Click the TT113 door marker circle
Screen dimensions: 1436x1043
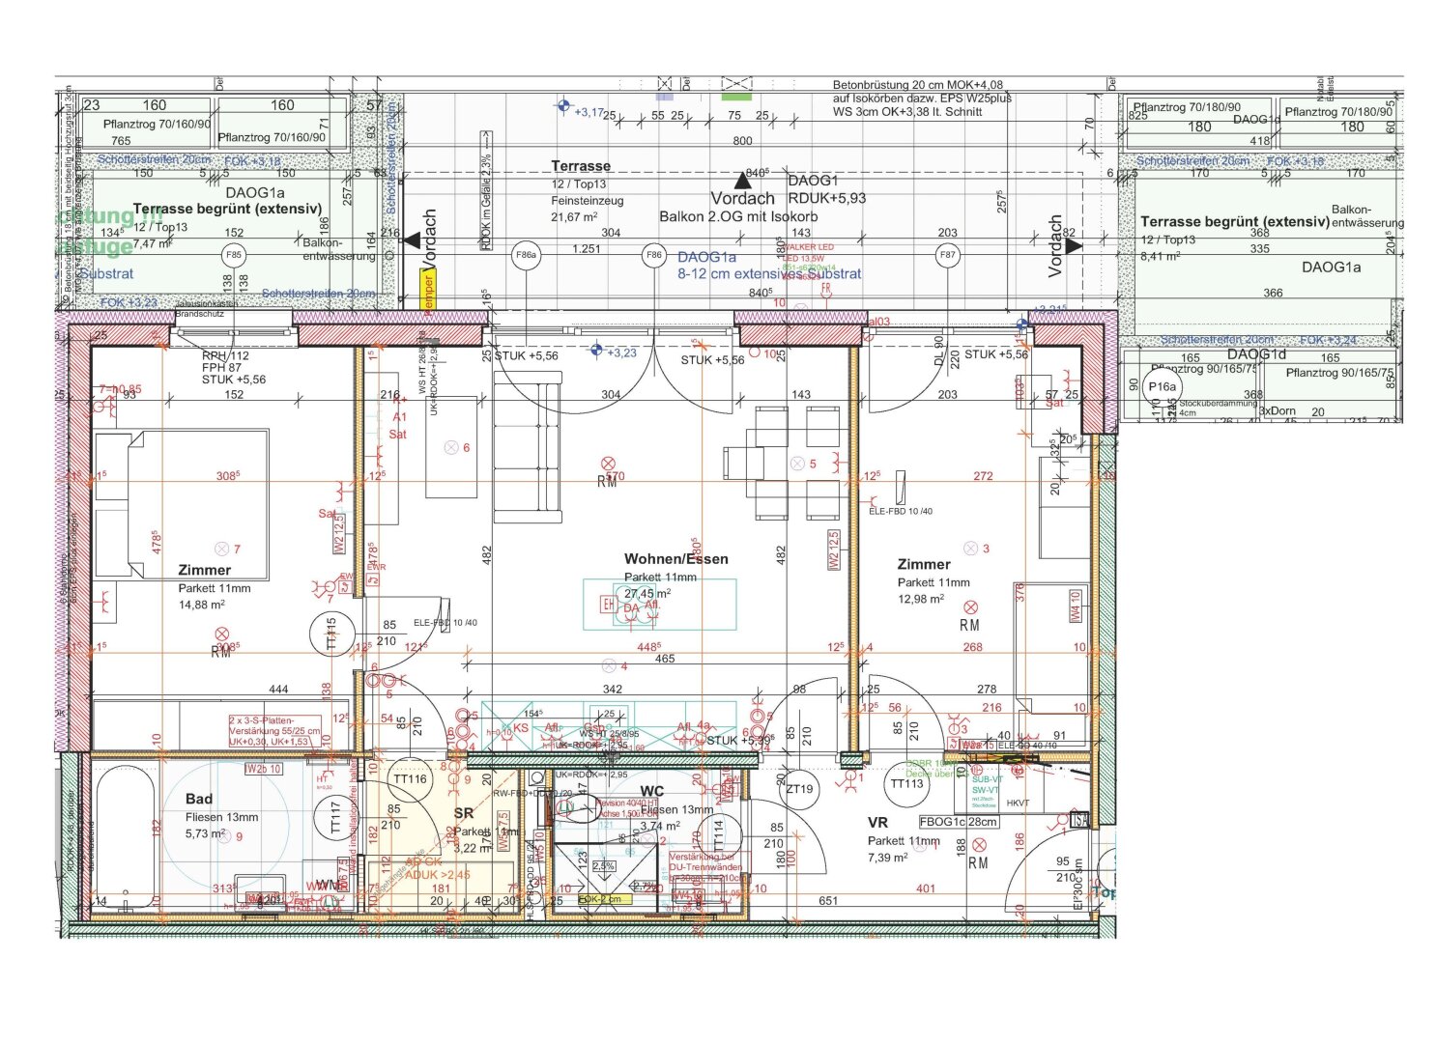pos(907,783)
